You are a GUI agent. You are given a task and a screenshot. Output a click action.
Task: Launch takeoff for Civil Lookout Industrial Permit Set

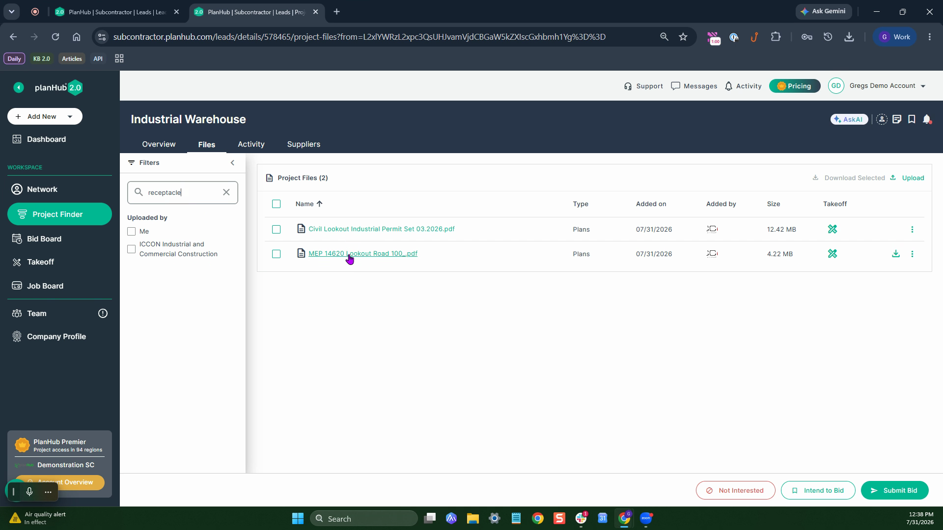coord(832,229)
